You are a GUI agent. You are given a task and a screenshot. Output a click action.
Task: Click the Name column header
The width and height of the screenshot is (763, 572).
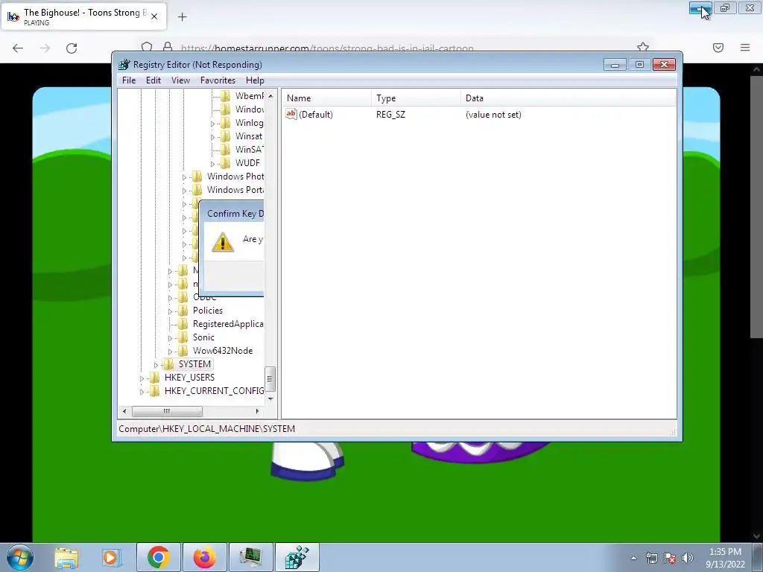coord(326,98)
